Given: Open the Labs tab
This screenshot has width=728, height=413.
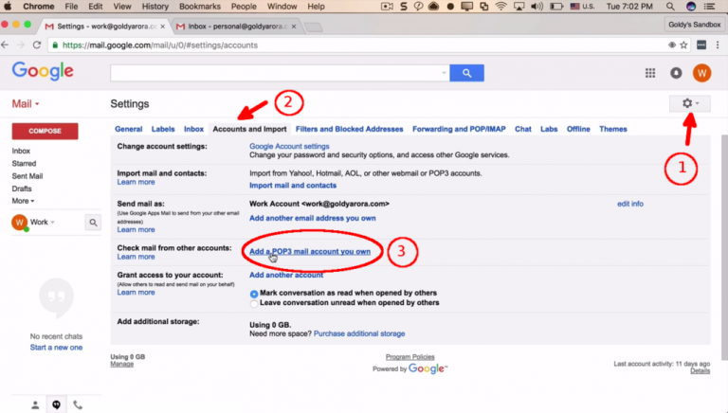Looking at the screenshot, I should pyautogui.click(x=549, y=129).
